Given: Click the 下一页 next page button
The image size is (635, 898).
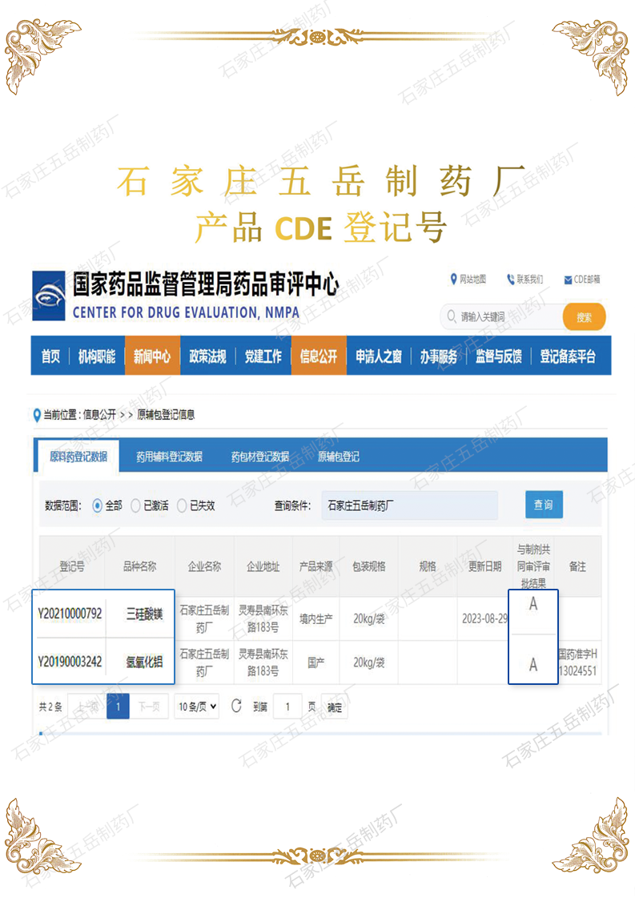Looking at the screenshot, I should coord(150,707).
